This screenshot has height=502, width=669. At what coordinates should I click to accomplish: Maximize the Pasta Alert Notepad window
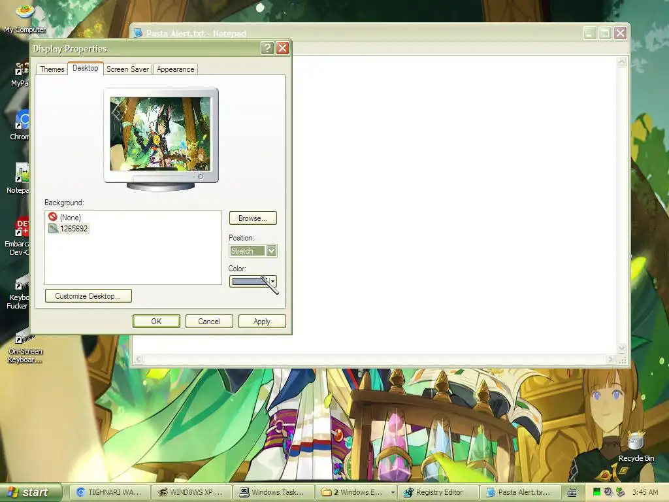[x=605, y=33]
